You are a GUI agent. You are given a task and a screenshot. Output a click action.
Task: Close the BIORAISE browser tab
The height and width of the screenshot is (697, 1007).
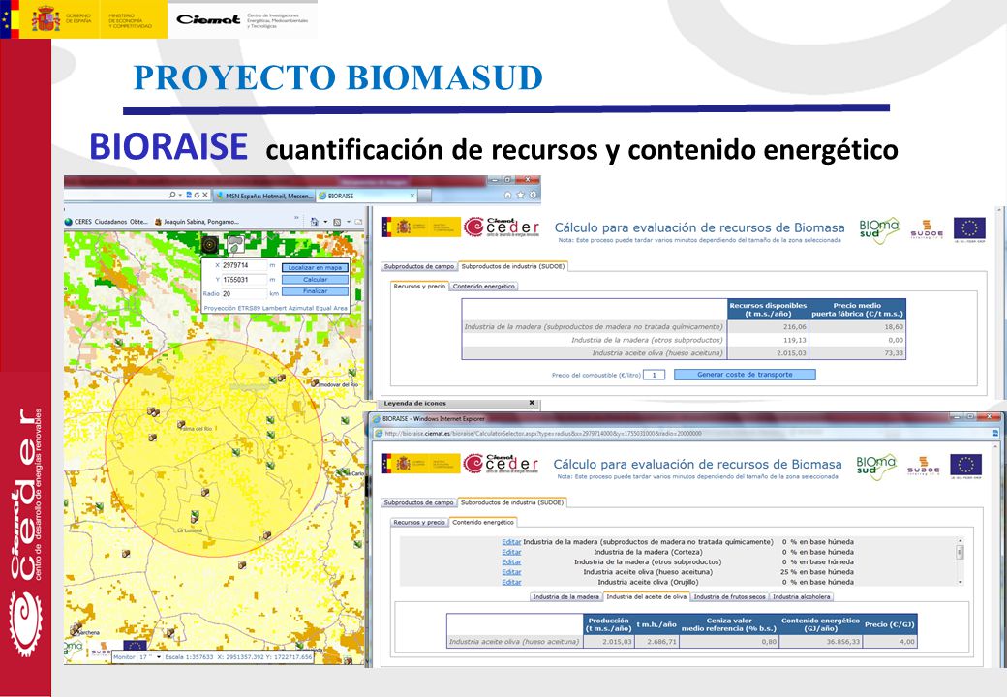tap(412, 196)
